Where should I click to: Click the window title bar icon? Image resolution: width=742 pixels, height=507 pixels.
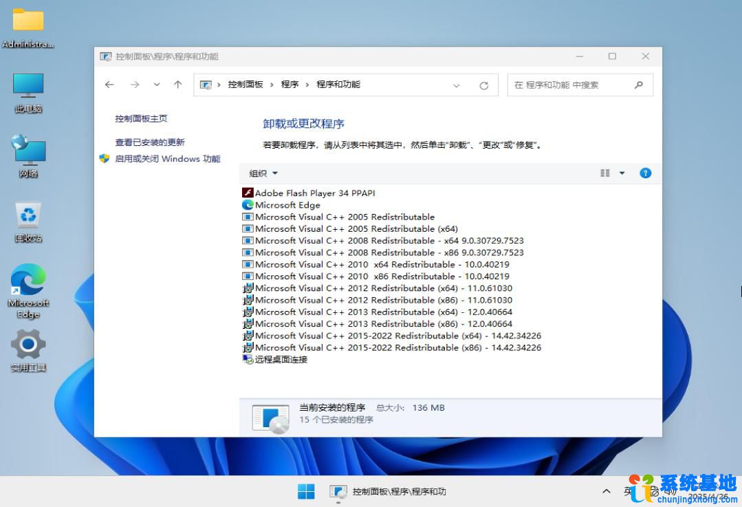click(106, 57)
